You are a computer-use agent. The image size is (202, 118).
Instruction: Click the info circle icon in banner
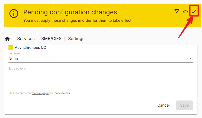pos(14,14)
